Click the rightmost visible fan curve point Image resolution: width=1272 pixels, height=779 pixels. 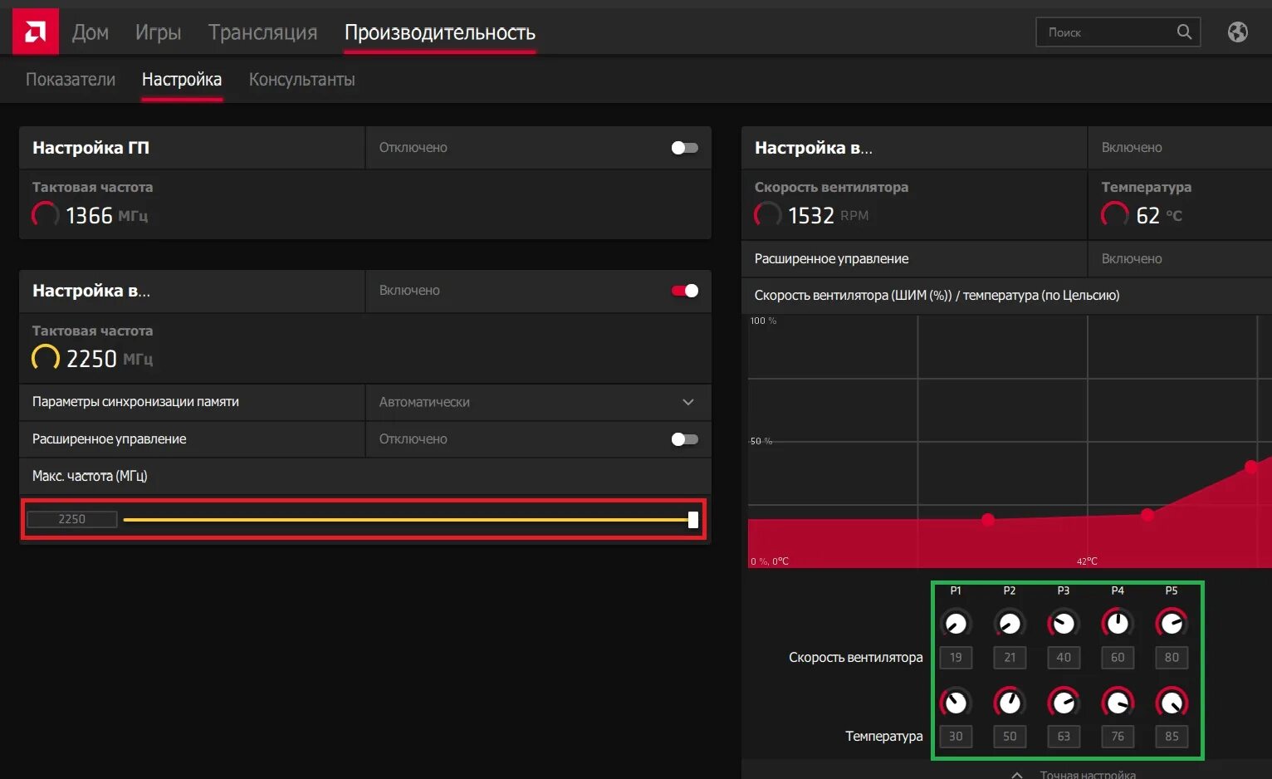tap(1251, 468)
